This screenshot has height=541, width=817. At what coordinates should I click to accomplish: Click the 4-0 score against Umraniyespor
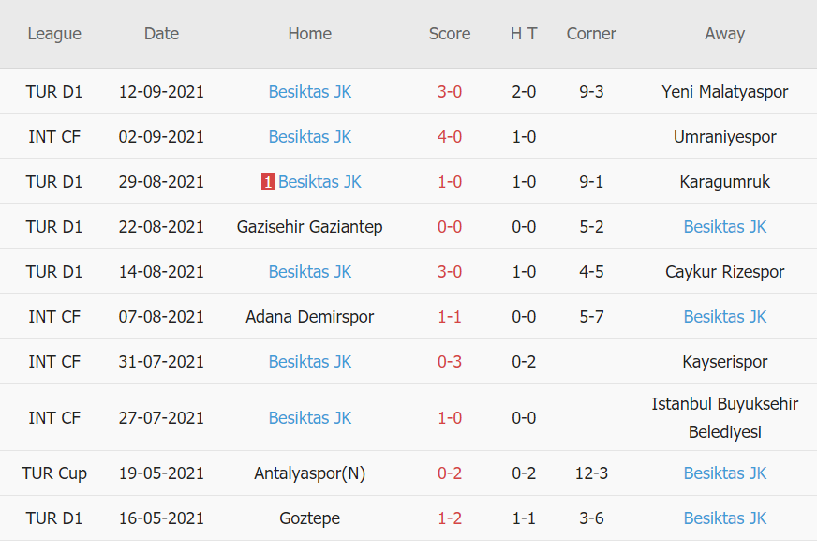pos(450,137)
